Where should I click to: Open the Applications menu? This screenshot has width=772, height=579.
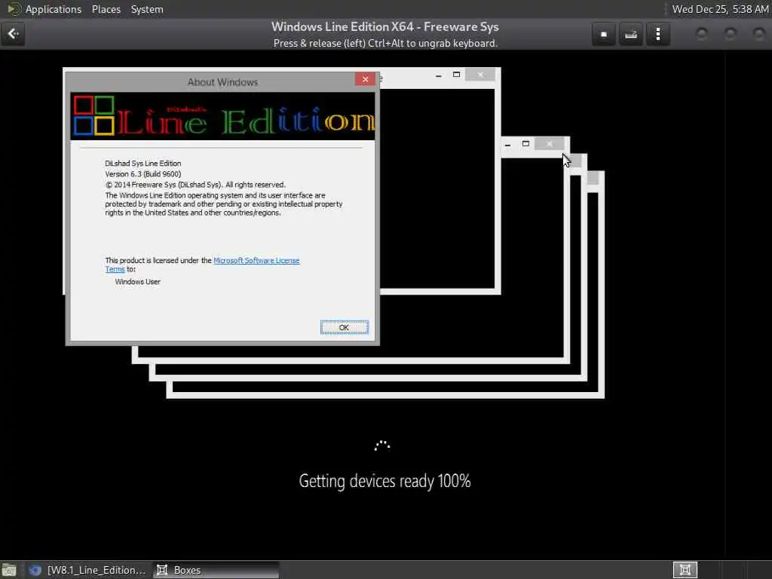point(54,9)
